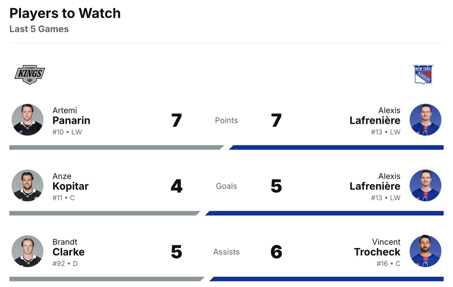The width and height of the screenshot is (453, 287).
Task: Click the blue Rangers Goals bar
Action: pos(324,213)
